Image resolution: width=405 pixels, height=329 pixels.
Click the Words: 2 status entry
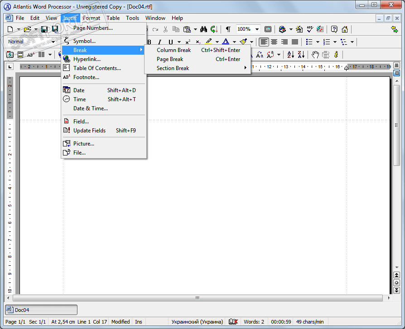coord(254,321)
